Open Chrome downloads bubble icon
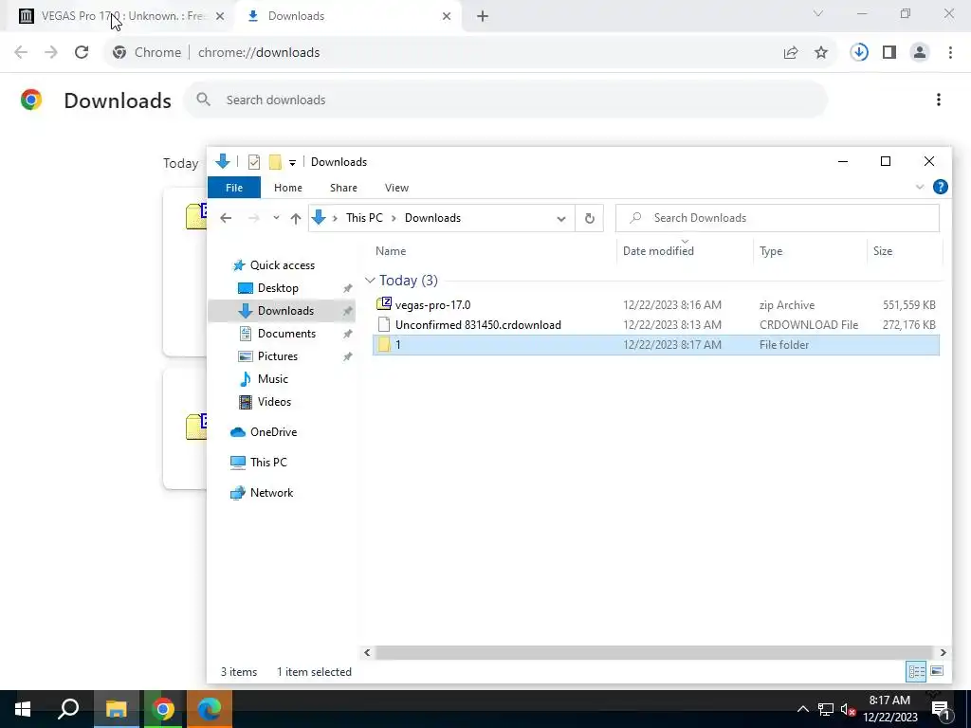The height and width of the screenshot is (728, 971). [x=859, y=53]
